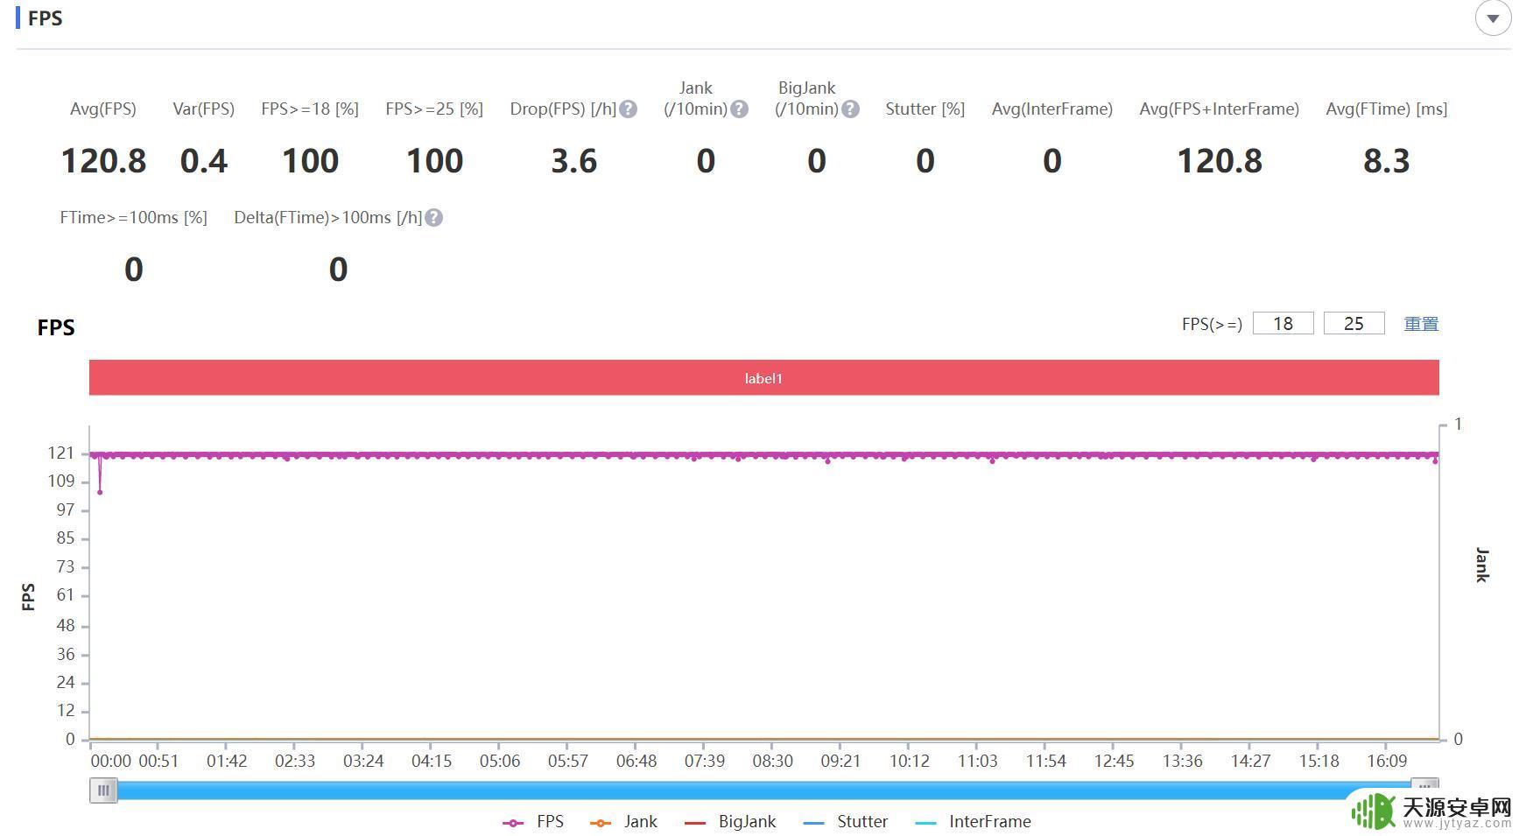Viewport: 1519px width, 836px height.
Task: Toggle the BigJank series in the legend
Action: (729, 822)
